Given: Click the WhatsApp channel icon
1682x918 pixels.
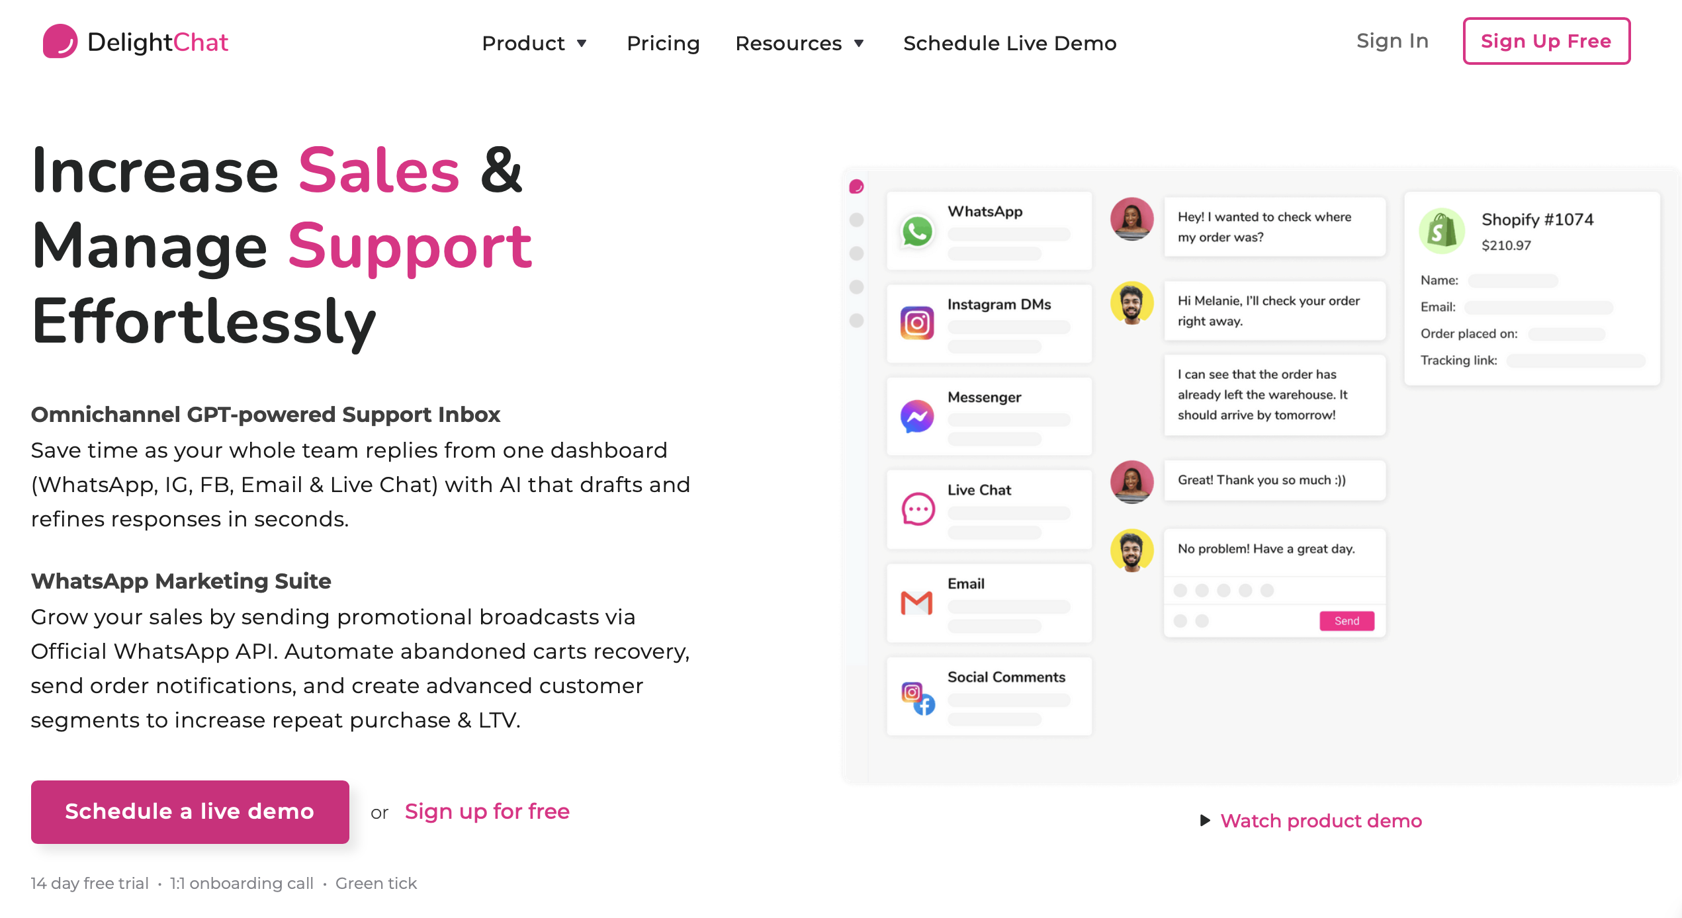Looking at the screenshot, I should [x=917, y=231].
